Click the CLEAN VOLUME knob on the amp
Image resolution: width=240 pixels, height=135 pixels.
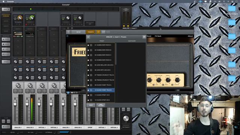[x=159, y=80]
